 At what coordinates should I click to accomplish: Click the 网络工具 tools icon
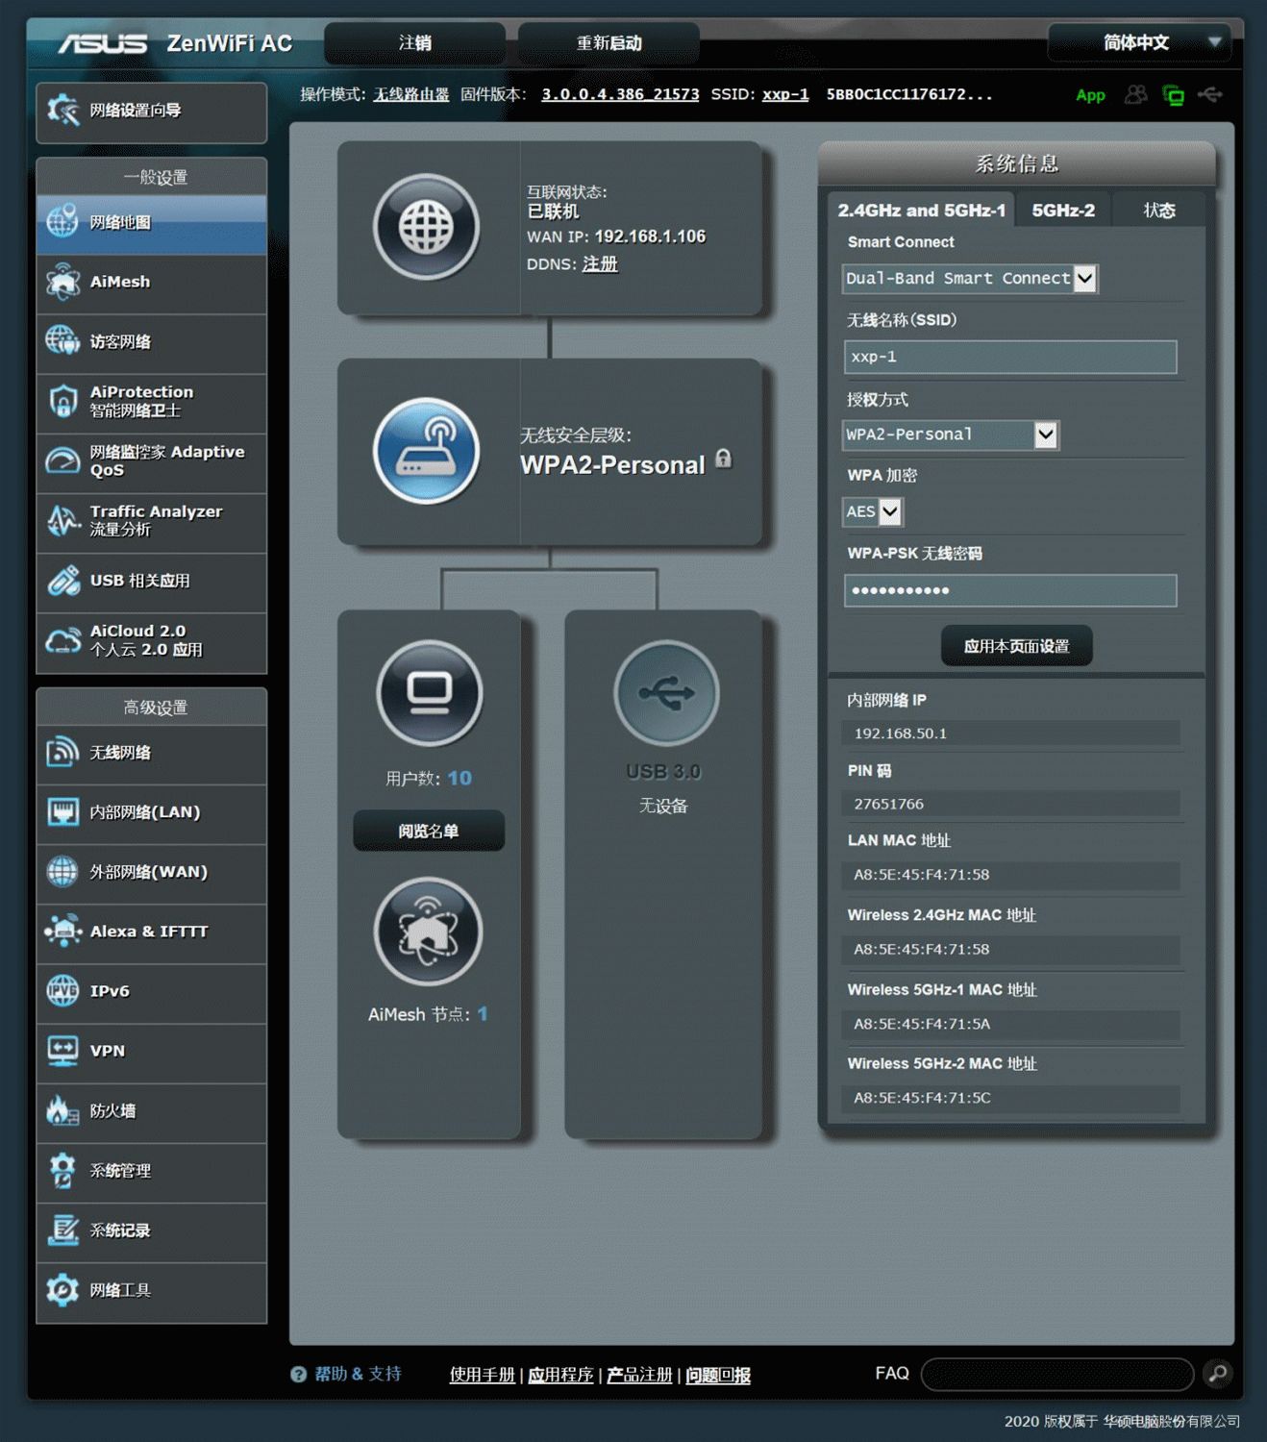[62, 1290]
